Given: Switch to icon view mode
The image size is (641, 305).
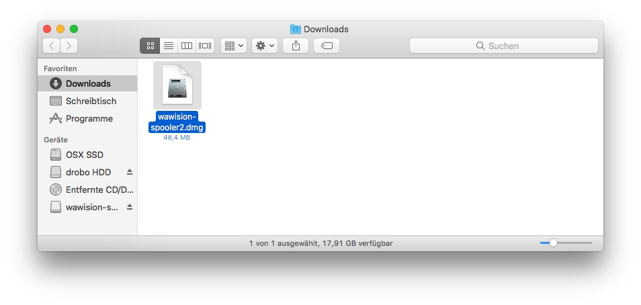Looking at the screenshot, I should (x=150, y=46).
